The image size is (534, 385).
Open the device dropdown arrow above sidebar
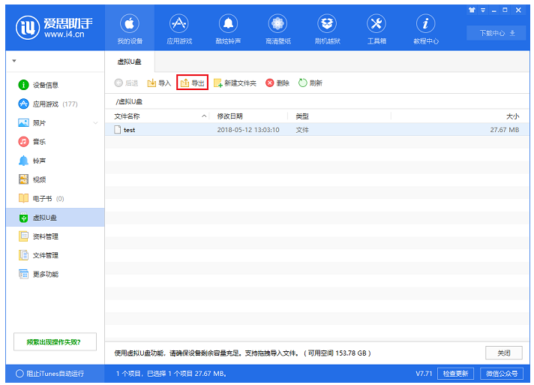(x=14, y=60)
